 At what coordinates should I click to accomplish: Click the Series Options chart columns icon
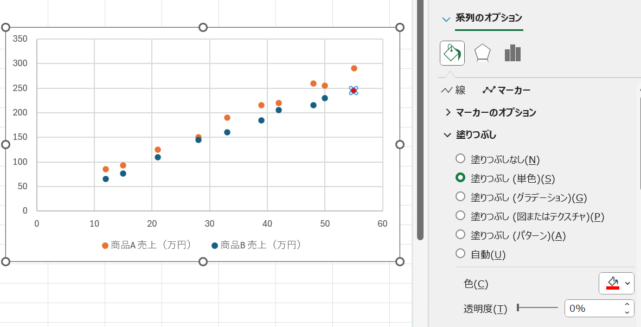pos(512,52)
